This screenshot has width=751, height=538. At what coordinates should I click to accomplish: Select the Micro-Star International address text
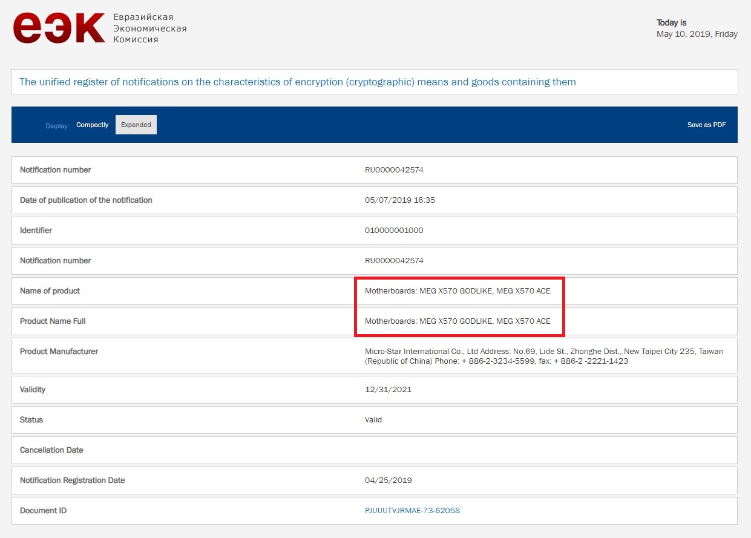click(x=544, y=356)
